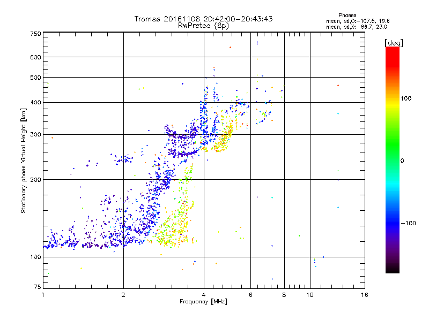The height and width of the screenshot is (321, 429).
Task: Click the y-axis tick label '600'
Action: click(x=35, y=57)
